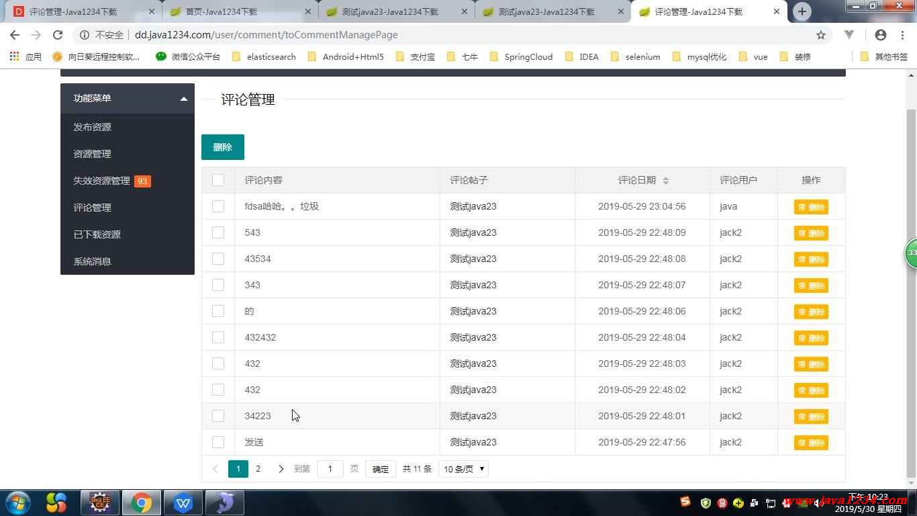Reload the page with refresh icon
Image resolution: width=917 pixels, height=516 pixels.
[58, 35]
